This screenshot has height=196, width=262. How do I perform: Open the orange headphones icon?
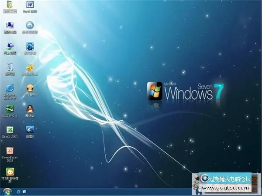coord(30,88)
